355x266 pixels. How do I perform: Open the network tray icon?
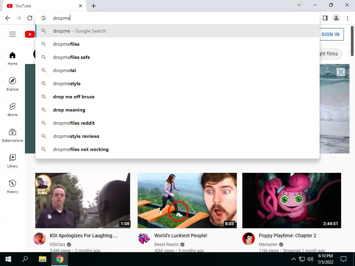coord(302,259)
